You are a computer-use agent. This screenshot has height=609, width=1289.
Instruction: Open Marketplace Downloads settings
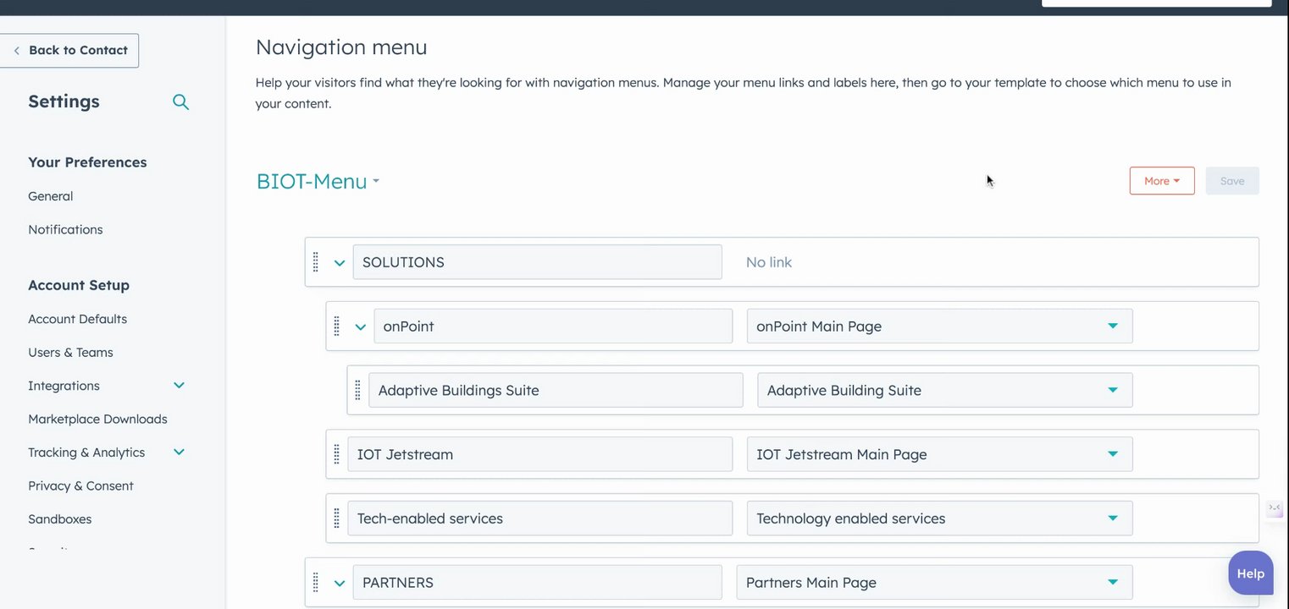97,419
